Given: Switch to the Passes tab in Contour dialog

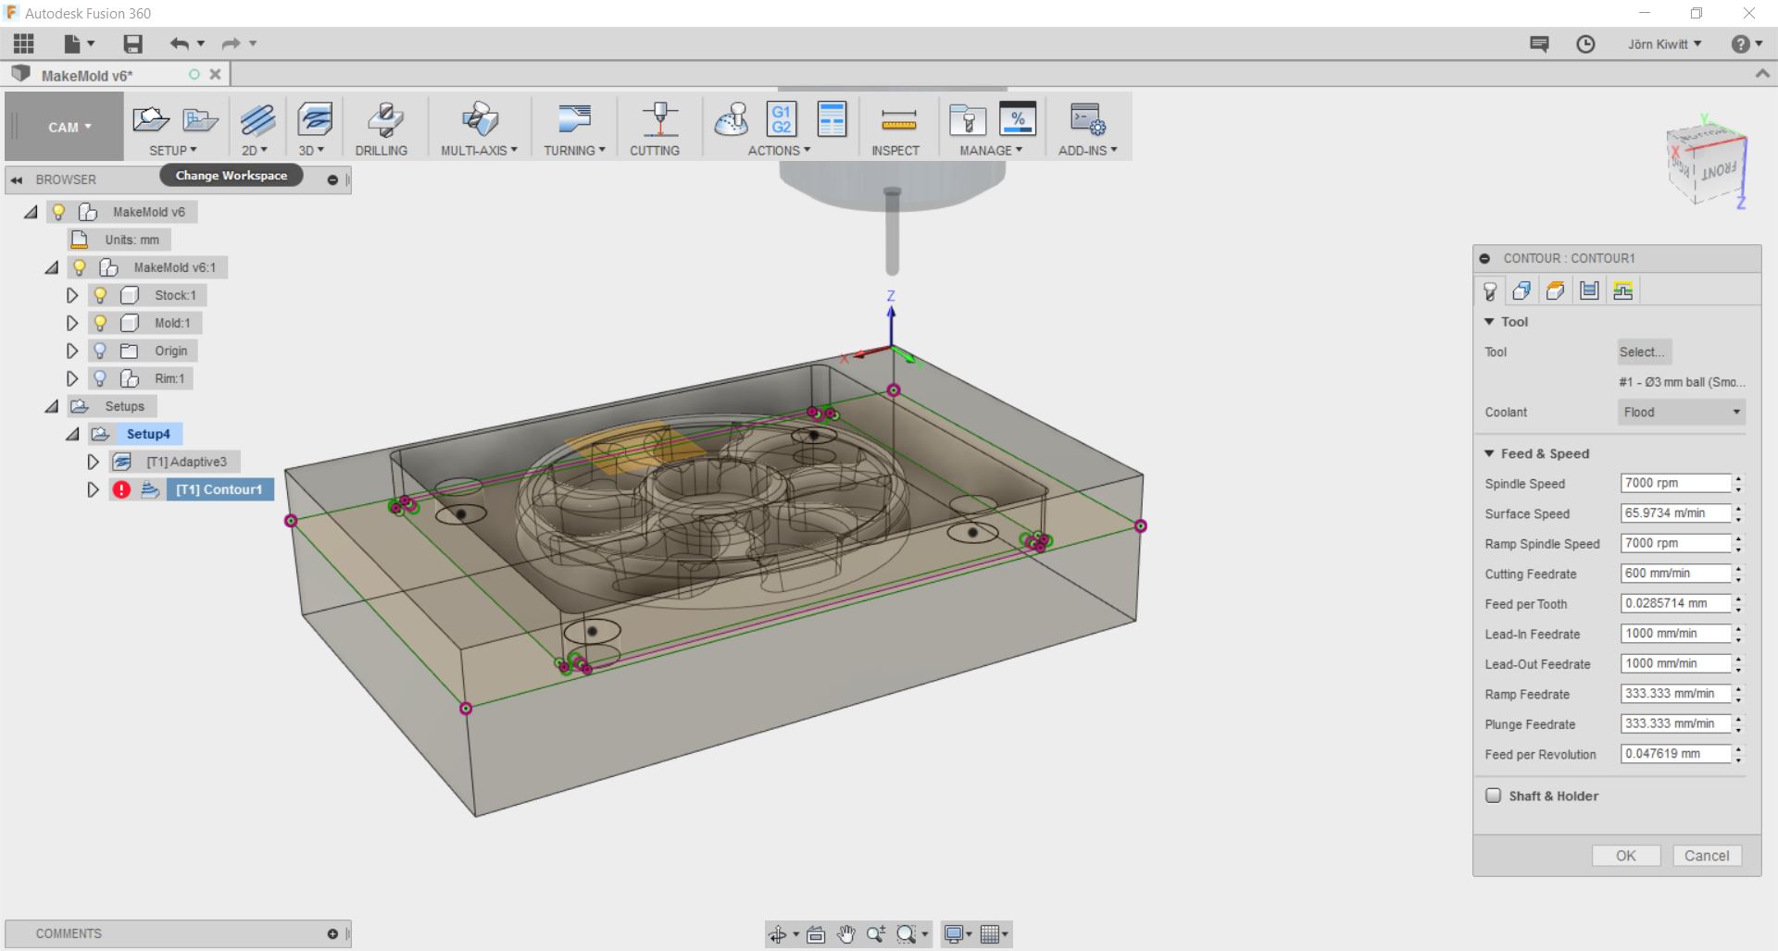Looking at the screenshot, I should pyautogui.click(x=1589, y=291).
